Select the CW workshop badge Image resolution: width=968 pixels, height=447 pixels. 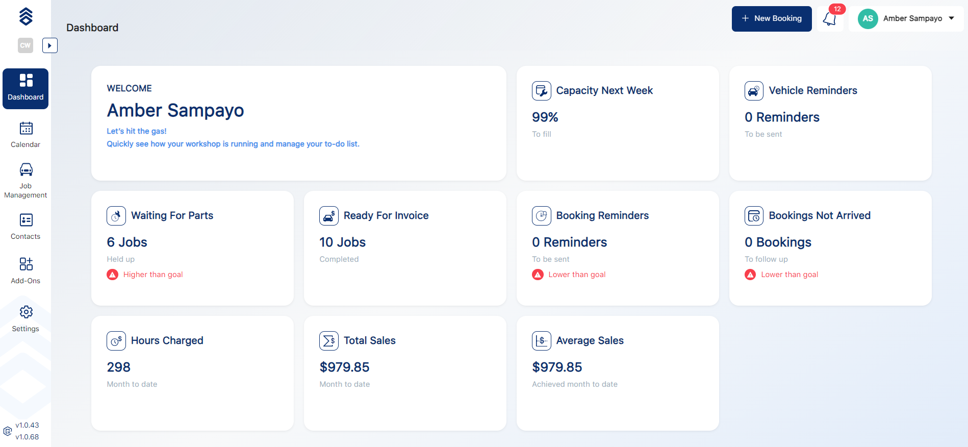pyautogui.click(x=26, y=45)
